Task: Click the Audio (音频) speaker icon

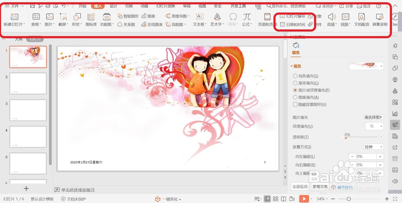Action: point(332,17)
